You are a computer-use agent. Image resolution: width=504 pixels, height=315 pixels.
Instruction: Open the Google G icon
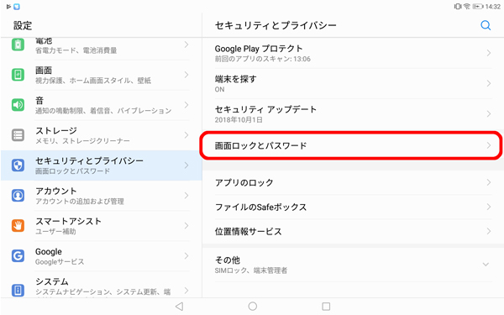tap(18, 256)
